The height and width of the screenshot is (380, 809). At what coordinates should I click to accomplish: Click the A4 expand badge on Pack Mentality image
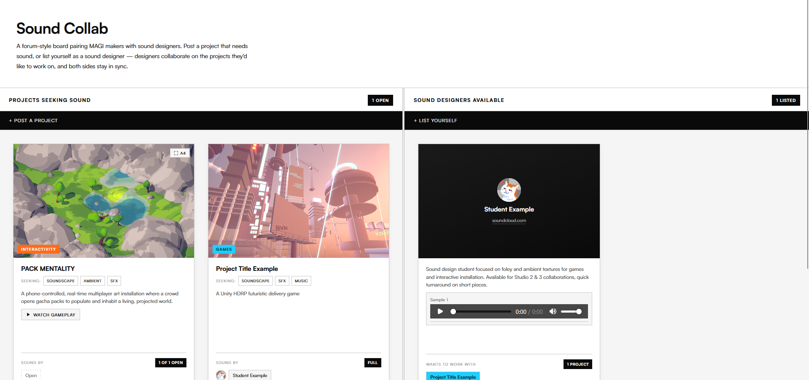pos(180,153)
